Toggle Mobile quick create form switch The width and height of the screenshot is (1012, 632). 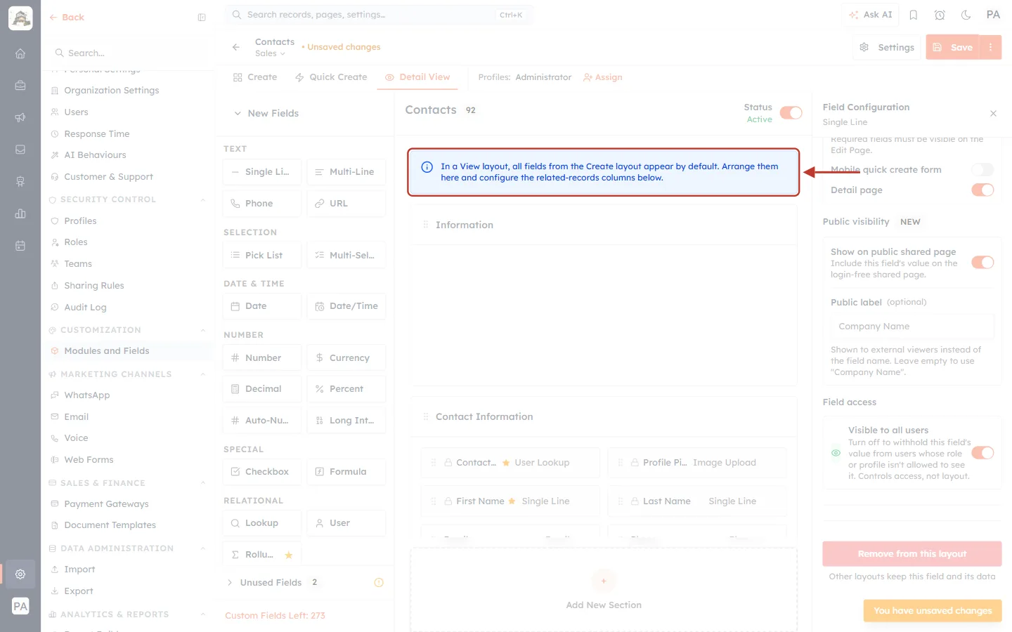coord(982,169)
